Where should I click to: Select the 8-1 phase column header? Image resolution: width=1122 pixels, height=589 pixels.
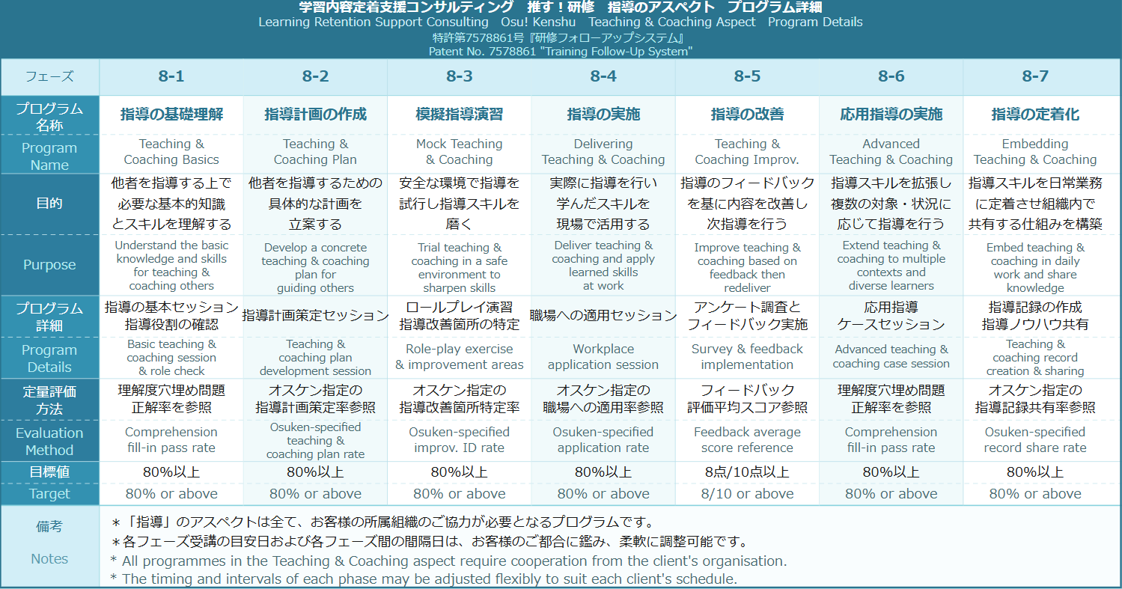(x=172, y=77)
